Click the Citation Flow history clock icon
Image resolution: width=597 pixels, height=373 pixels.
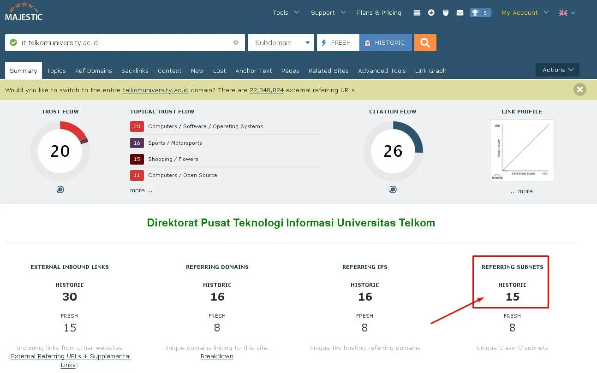click(x=393, y=189)
